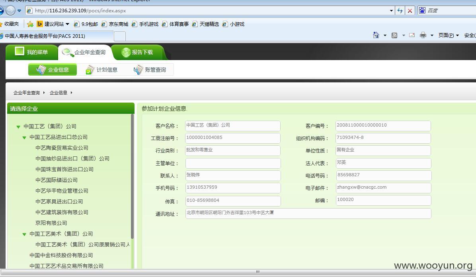Click the 手机号码 field
This screenshot has width=476, height=277.
click(233, 188)
